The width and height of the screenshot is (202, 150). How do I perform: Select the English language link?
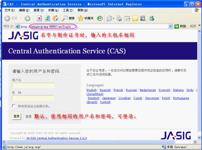(92, 90)
